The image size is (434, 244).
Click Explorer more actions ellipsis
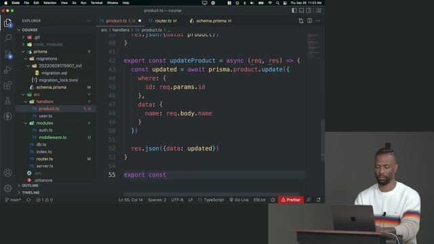(88, 21)
